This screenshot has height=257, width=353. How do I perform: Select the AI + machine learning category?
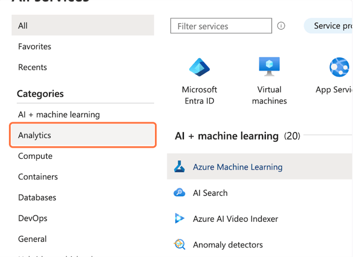pyautogui.click(x=59, y=115)
